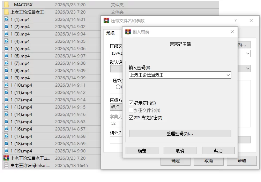261x182 pixels.
Task: Toggle the ZIP 传统加密(Z) checkbox
Action: 131,118
